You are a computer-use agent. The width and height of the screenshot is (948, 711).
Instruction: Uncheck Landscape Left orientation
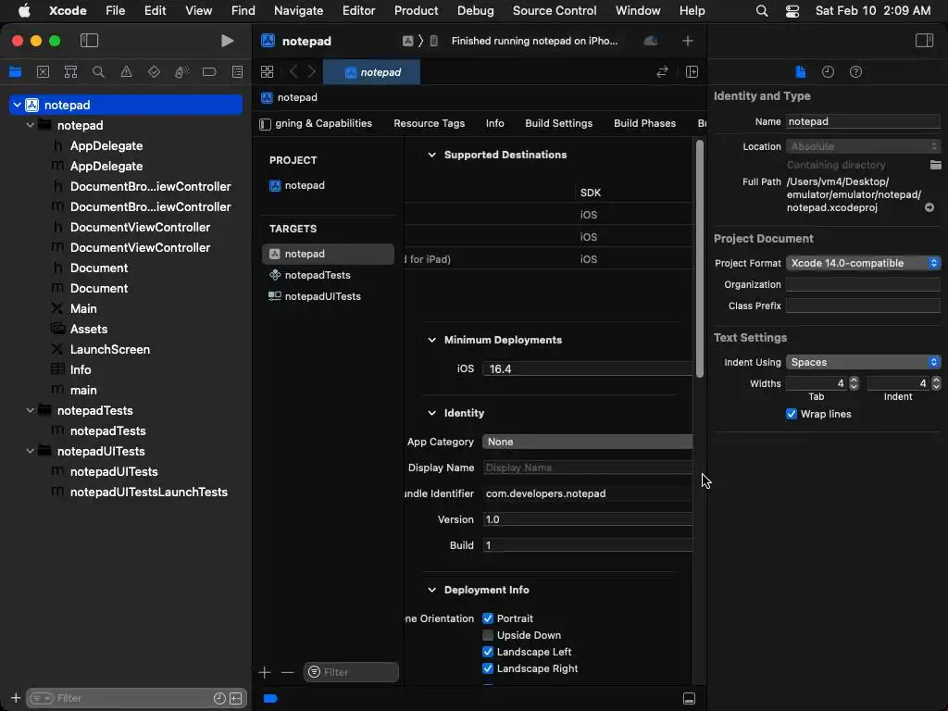click(488, 652)
